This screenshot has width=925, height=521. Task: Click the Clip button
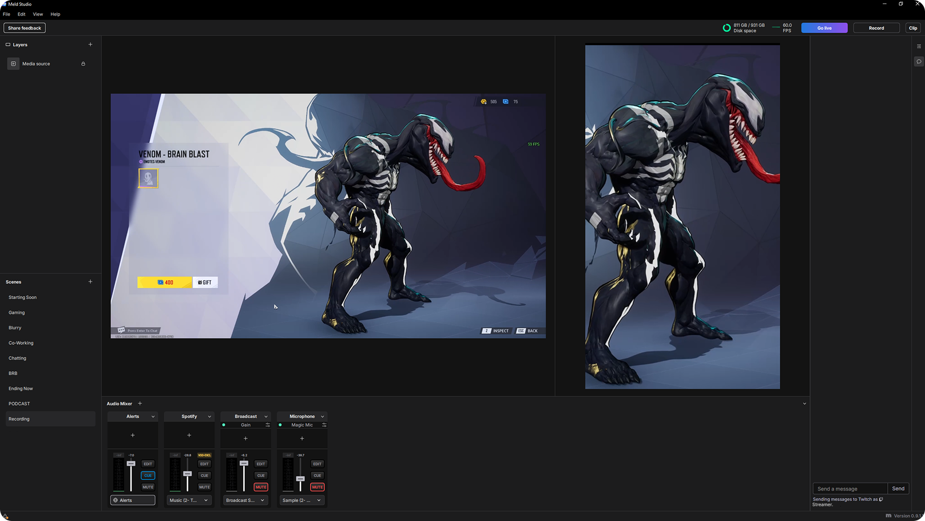(913, 28)
